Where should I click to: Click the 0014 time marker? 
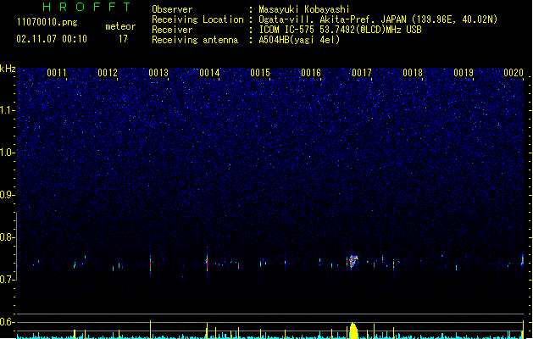click(x=209, y=73)
